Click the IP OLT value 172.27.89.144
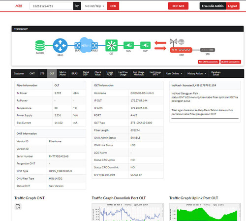The height and width of the screenshot is (221, 246). point(139,100)
